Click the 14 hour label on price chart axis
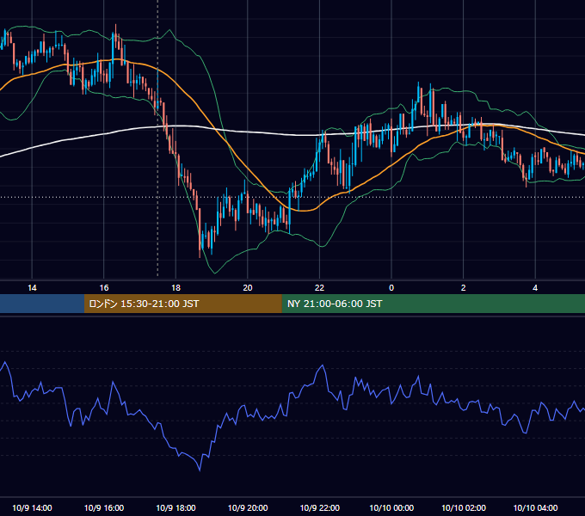The height and width of the screenshot is (516, 585). click(x=32, y=288)
